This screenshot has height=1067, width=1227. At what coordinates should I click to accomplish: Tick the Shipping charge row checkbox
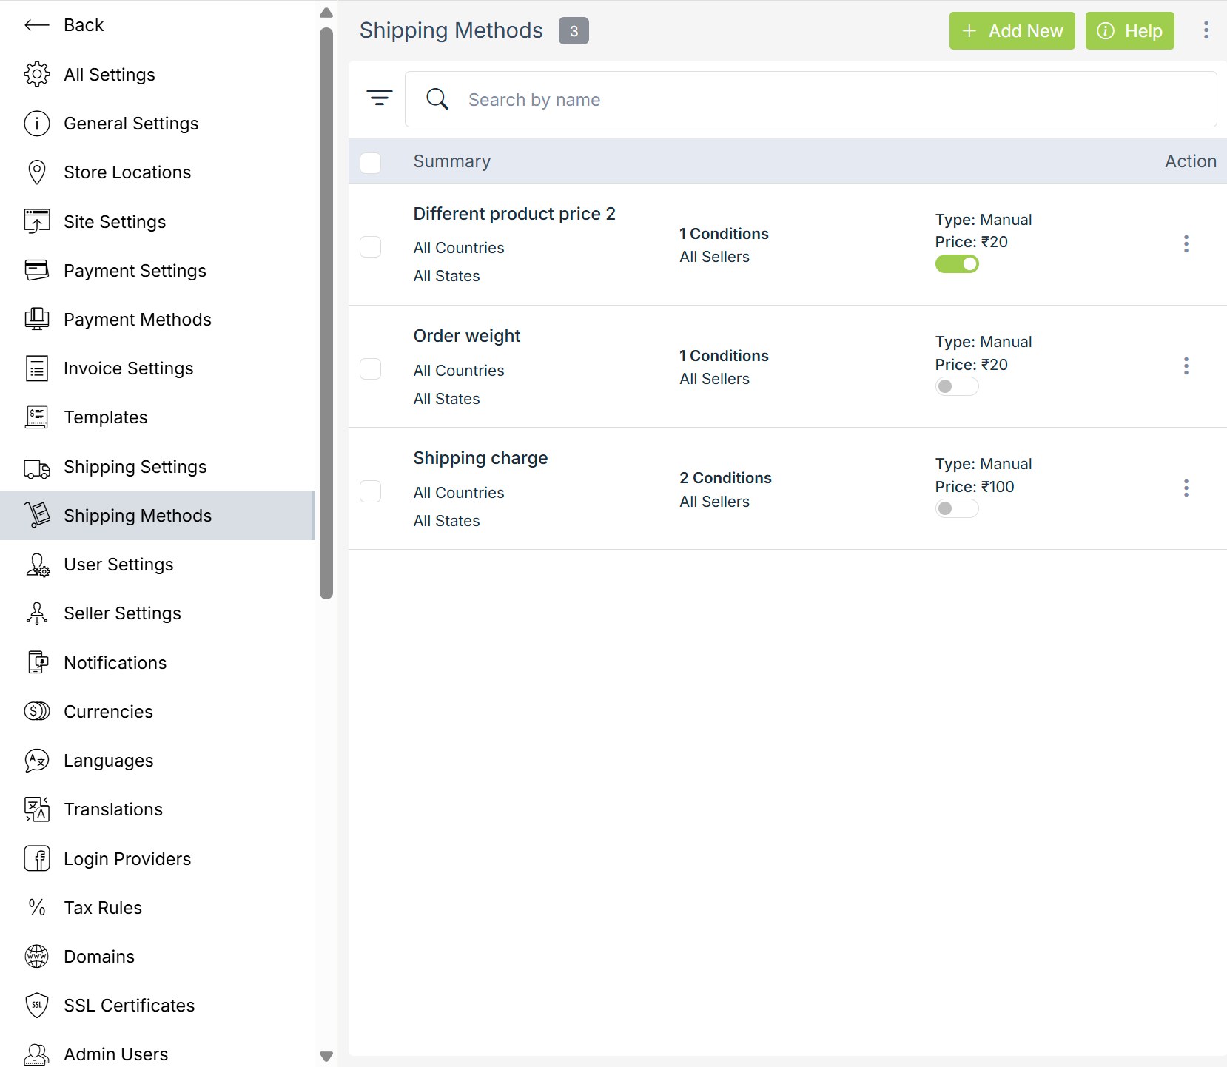tap(370, 491)
